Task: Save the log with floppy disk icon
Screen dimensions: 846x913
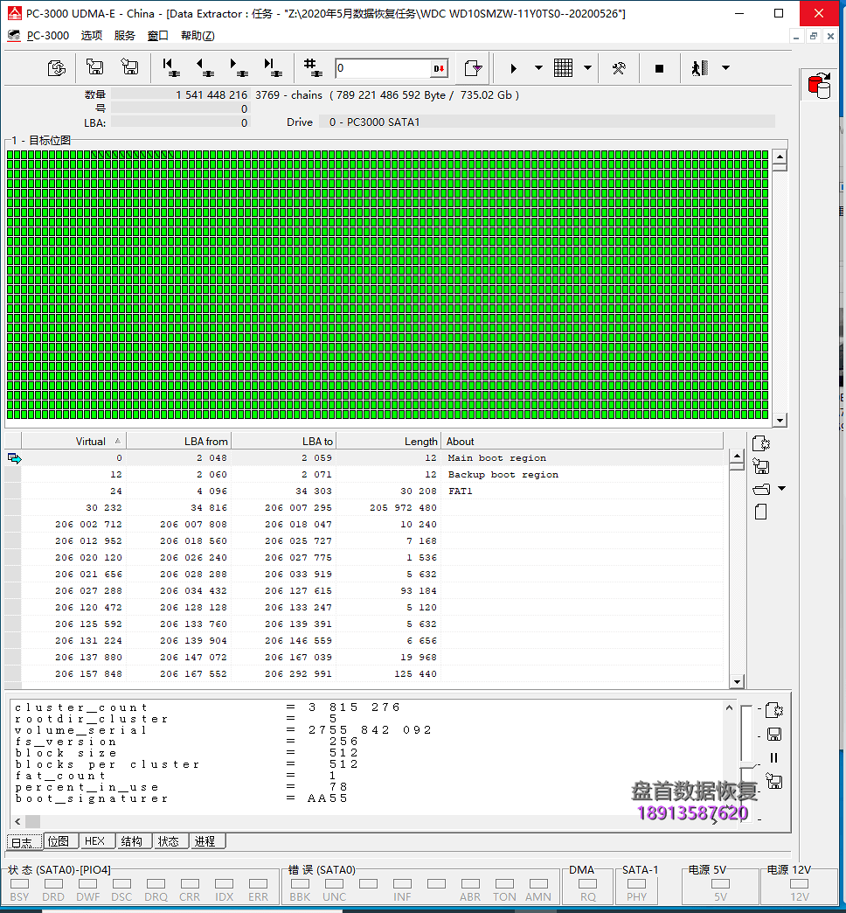Action: point(773,735)
